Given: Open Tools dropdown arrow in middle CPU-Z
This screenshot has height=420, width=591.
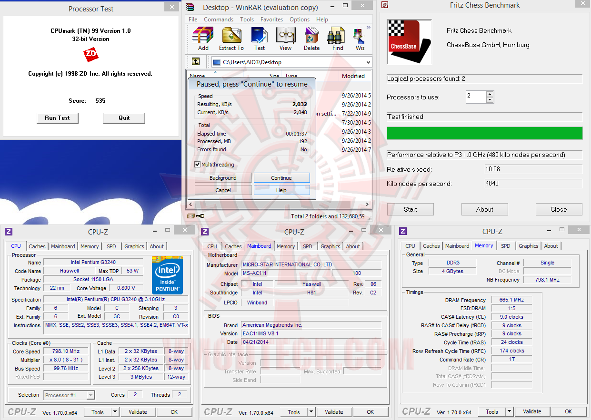Looking at the screenshot, I should pyautogui.click(x=311, y=412).
